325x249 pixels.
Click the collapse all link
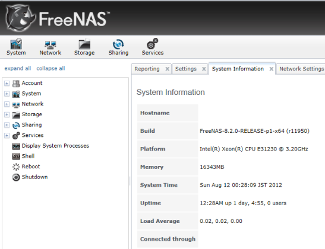51,68
